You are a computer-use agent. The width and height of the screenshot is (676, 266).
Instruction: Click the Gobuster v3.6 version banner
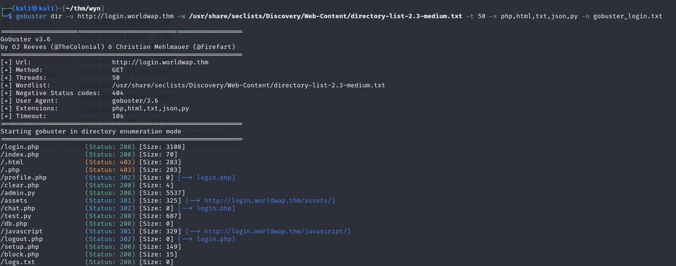[x=26, y=39]
